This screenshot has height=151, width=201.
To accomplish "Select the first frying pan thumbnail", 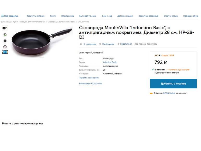I will click(5, 28).
